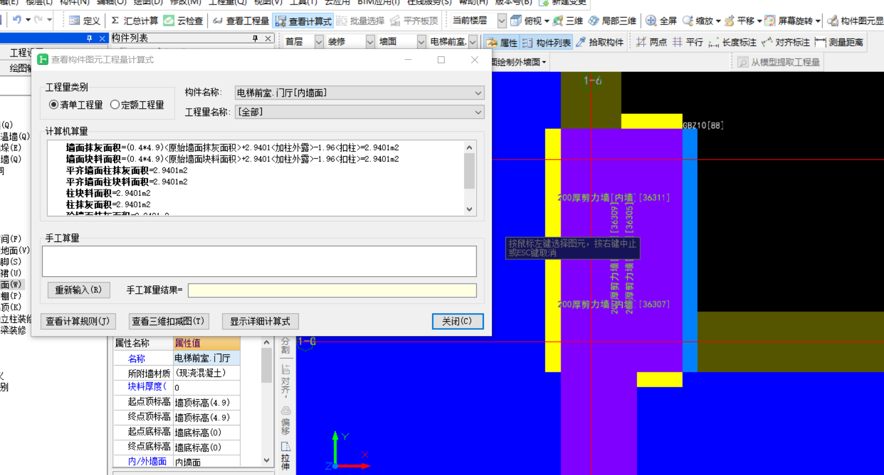This screenshot has height=475, width=884.
Task: Click the 块料厚度 property value cell
Action: point(207,388)
